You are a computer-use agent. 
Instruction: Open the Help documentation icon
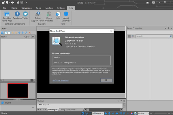coord(58,15)
